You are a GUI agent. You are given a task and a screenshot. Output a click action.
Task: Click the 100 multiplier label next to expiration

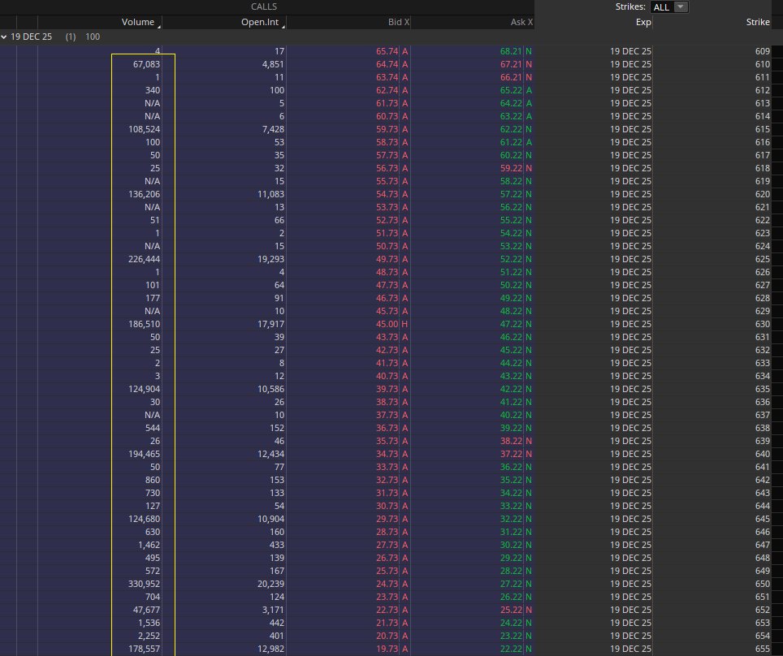pyautogui.click(x=93, y=37)
